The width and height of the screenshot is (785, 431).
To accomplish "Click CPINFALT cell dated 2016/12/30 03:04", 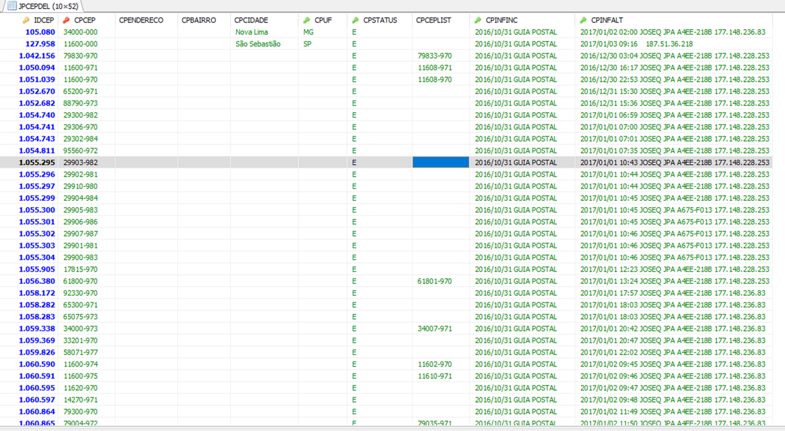I will click(x=675, y=55).
